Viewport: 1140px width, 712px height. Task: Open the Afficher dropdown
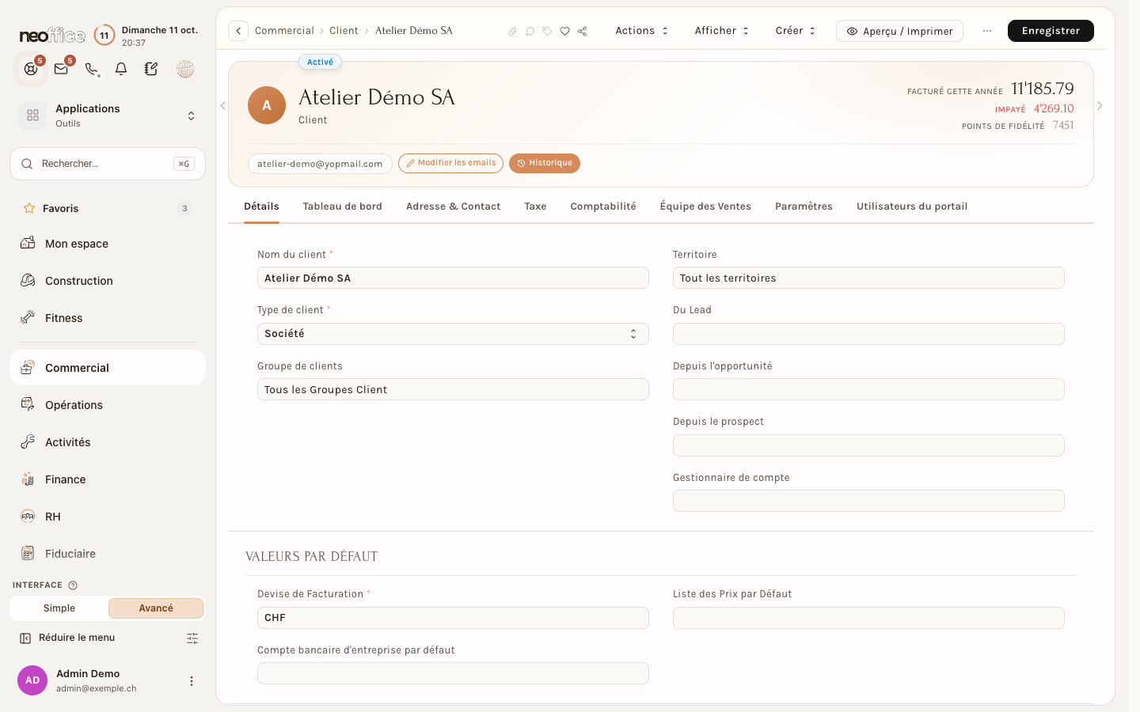pos(721,31)
